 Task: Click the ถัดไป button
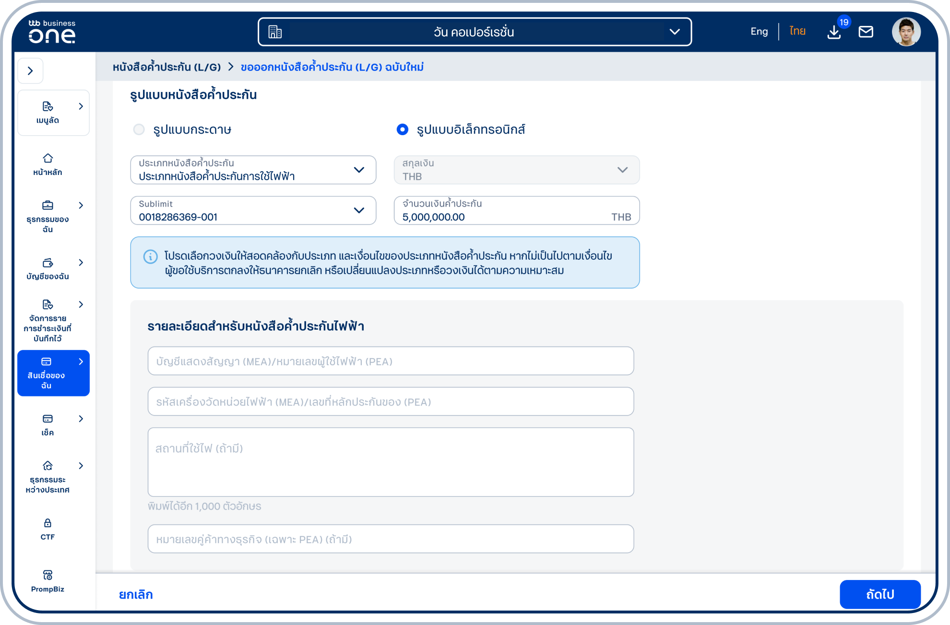(879, 594)
